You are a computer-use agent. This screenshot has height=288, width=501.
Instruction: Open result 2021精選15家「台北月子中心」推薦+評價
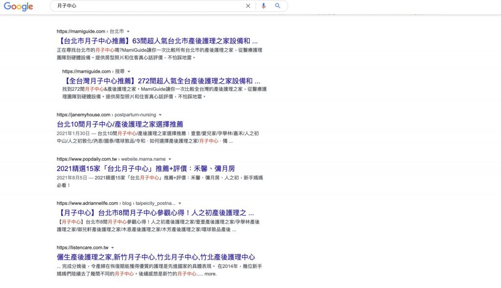coord(146,169)
